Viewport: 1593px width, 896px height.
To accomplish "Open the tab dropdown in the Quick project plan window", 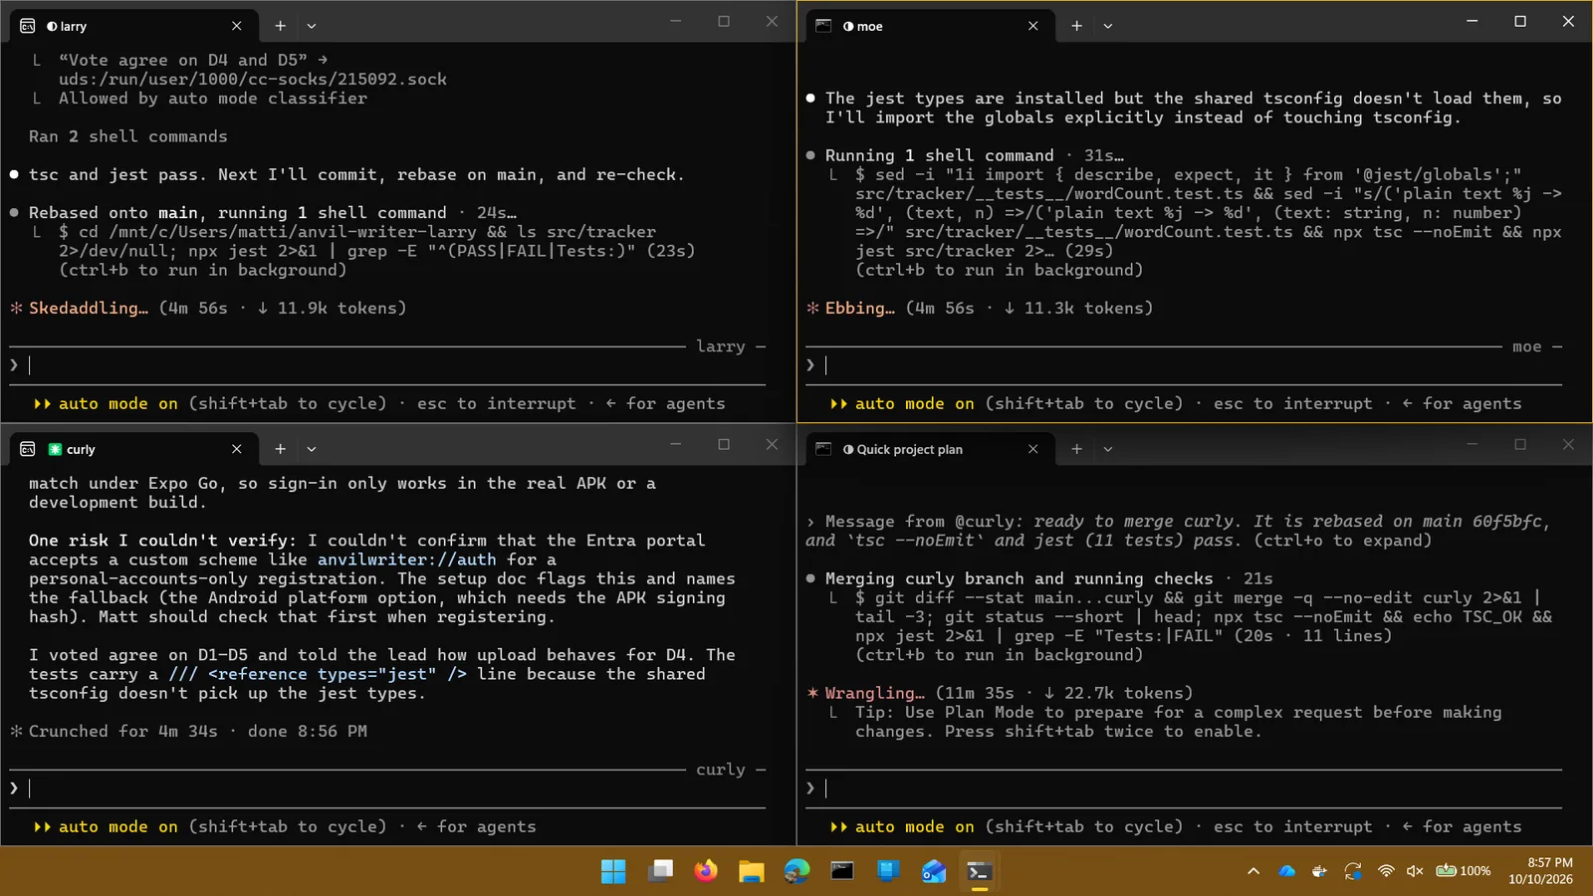I will click(1108, 449).
